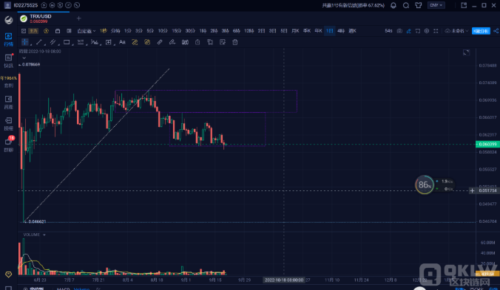The height and width of the screenshot is (290, 500).
Task: Take a chart screenshot with camera icon
Action: (399, 31)
